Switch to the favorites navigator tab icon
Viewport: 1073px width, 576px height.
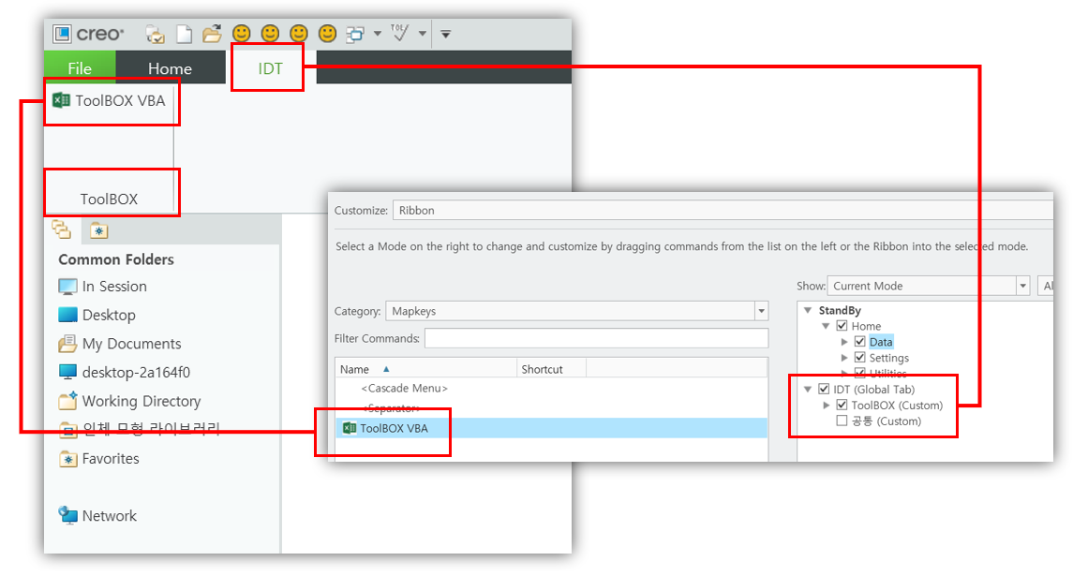click(98, 230)
